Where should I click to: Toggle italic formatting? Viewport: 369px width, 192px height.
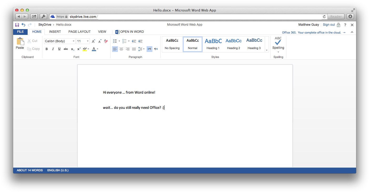(53, 49)
